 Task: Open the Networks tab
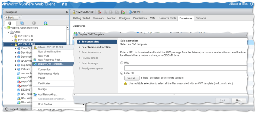pyautogui.click(x=201, y=18)
